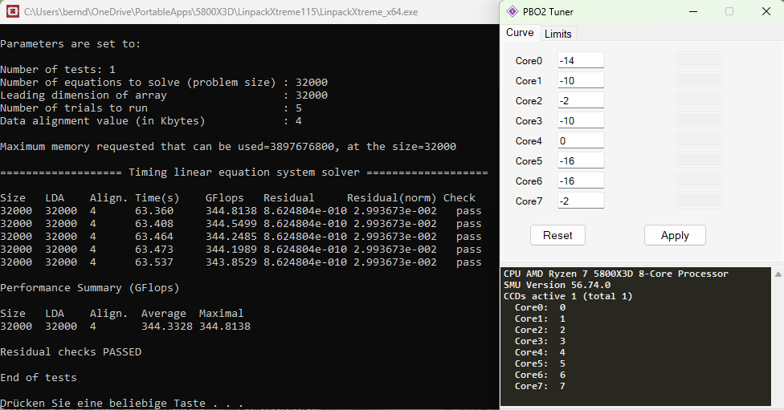Switch to the Limits tab

558,34
